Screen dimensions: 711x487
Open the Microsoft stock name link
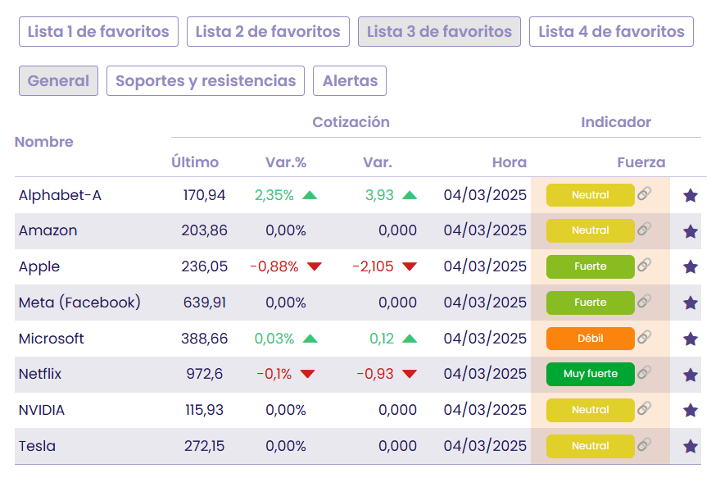pos(52,339)
